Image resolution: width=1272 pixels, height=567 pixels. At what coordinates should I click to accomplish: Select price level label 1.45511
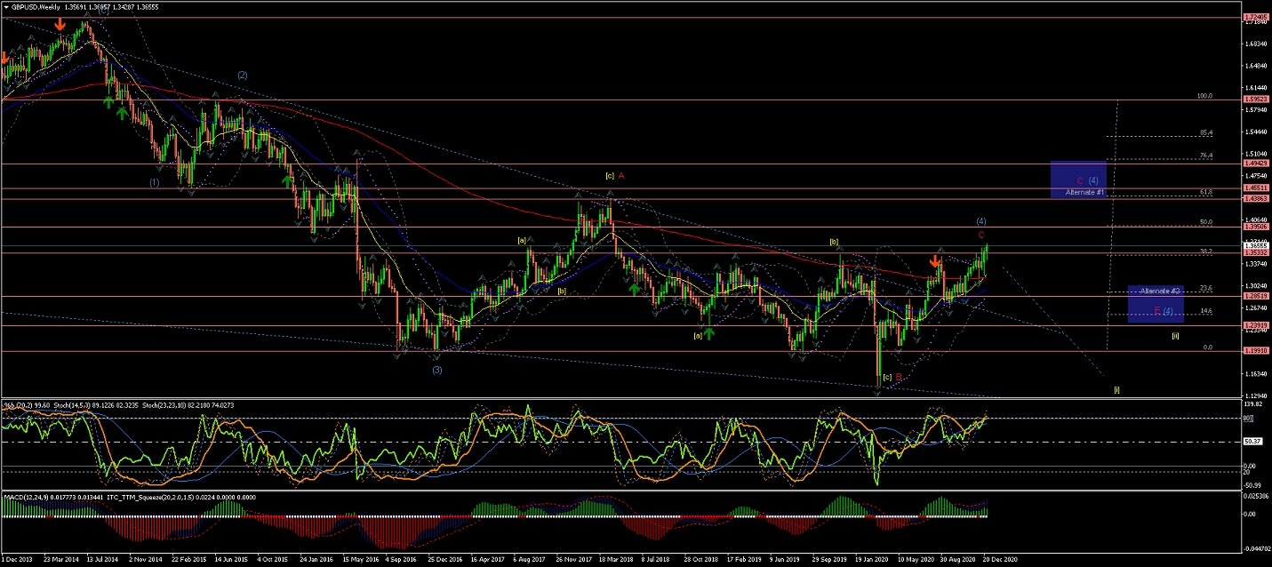click(x=1257, y=188)
